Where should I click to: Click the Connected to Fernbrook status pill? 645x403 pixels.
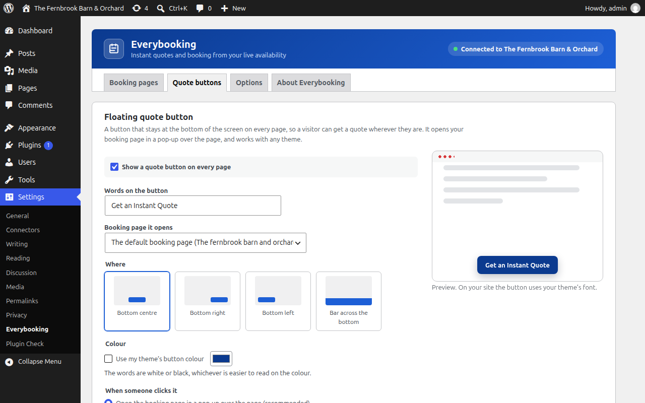(526, 49)
